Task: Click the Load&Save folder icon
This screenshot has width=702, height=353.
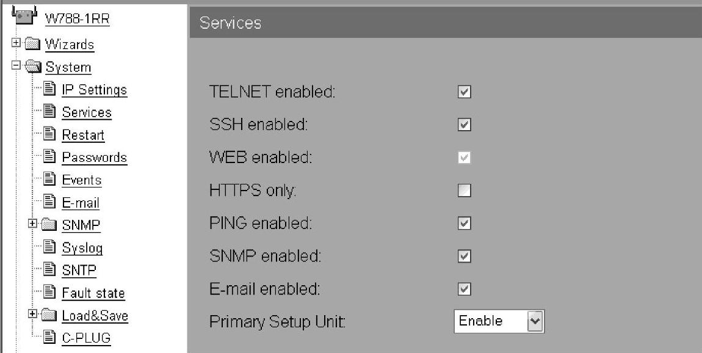Action: (49, 315)
